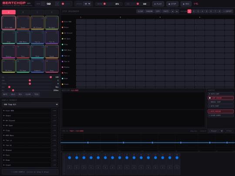Adjust the pad PITCH slider handle
The width and height of the screenshot is (235, 176).
(x=30, y=84)
